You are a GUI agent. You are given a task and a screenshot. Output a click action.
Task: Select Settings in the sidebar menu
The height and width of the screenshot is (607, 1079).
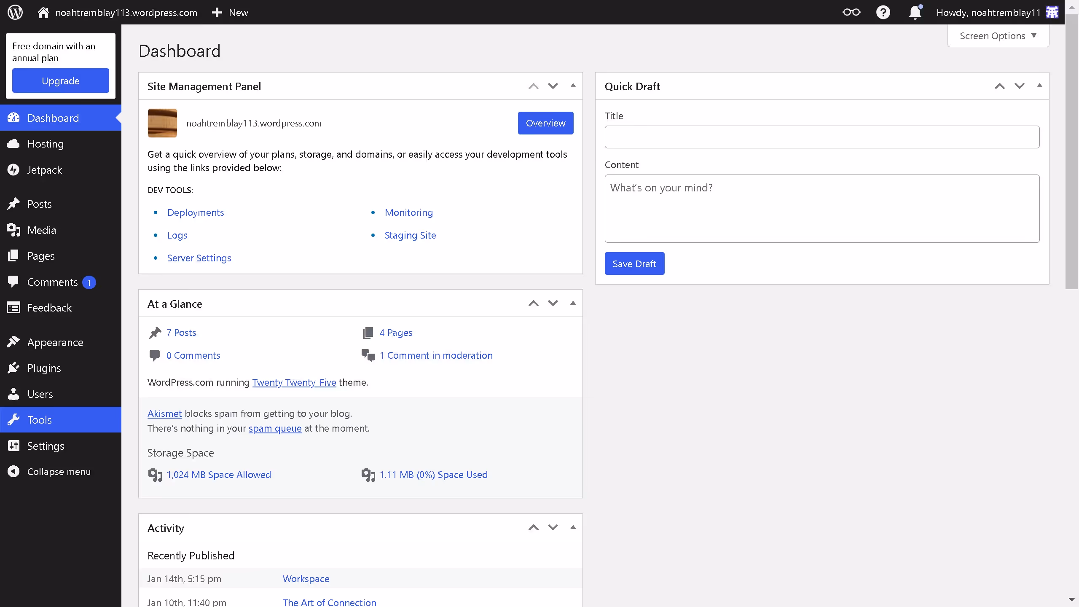[46, 446]
